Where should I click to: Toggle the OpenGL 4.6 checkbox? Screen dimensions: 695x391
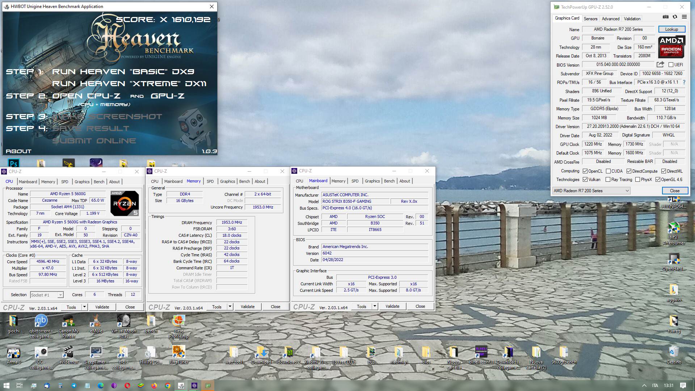(658, 180)
